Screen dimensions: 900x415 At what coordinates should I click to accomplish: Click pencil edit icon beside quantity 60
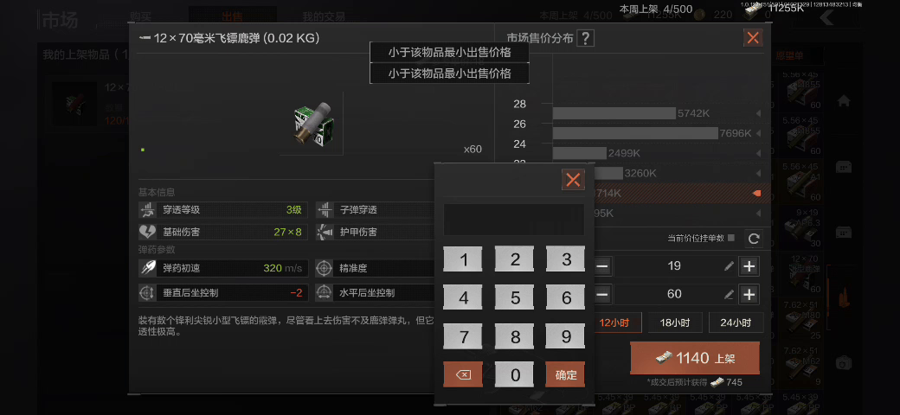[x=729, y=295]
